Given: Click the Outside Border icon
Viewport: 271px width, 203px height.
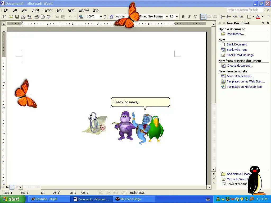Looking at the screenshot, I should [x=249, y=17].
